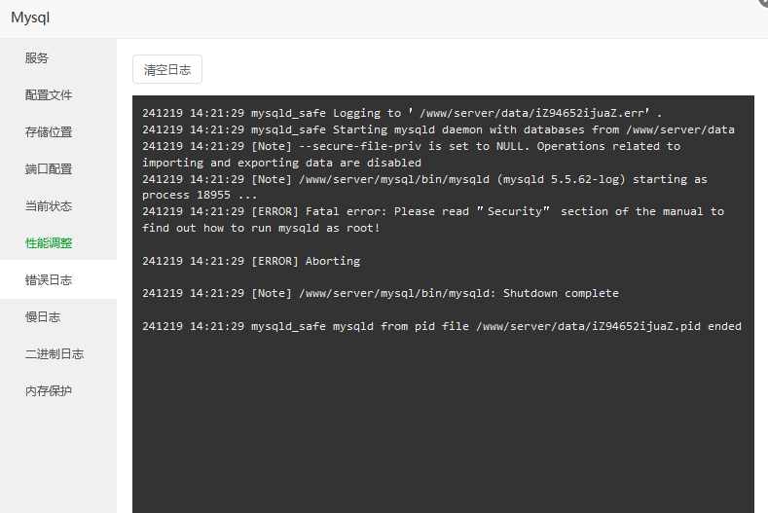Click the Shutdown complete log line
Screen dimensions: 768x513
point(381,293)
